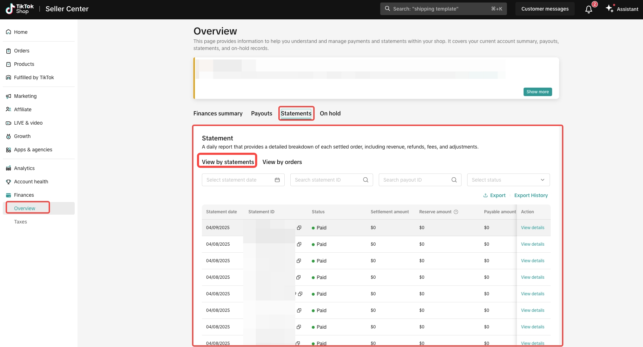This screenshot has height=347, width=643.
Task: Click magnifier icon in Search statement ID
Action: 366,180
